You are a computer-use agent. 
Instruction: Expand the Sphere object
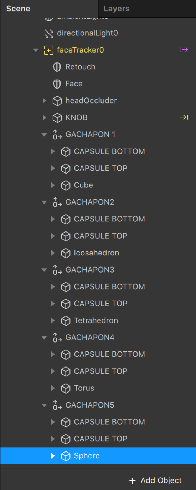[53, 456]
